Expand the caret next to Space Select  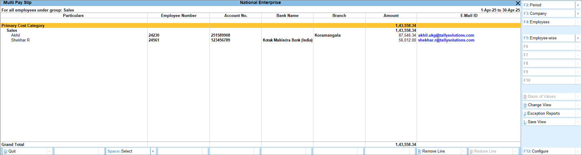153,151
